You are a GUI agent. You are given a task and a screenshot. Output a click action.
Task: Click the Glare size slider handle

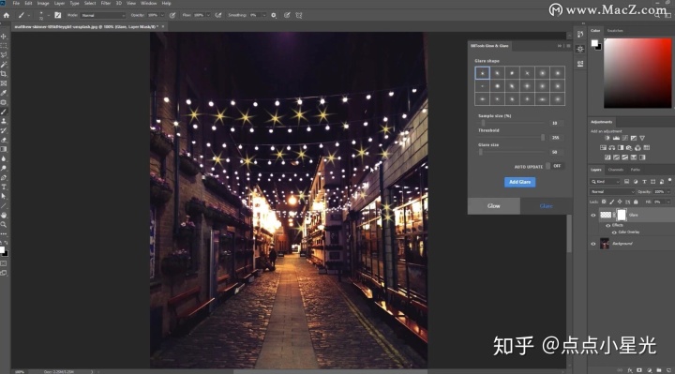pos(481,152)
